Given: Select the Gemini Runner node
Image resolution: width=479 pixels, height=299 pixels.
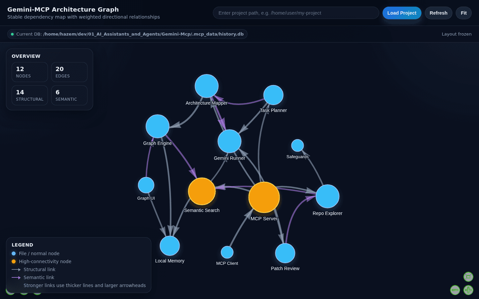Looking at the screenshot, I should tap(230, 141).
